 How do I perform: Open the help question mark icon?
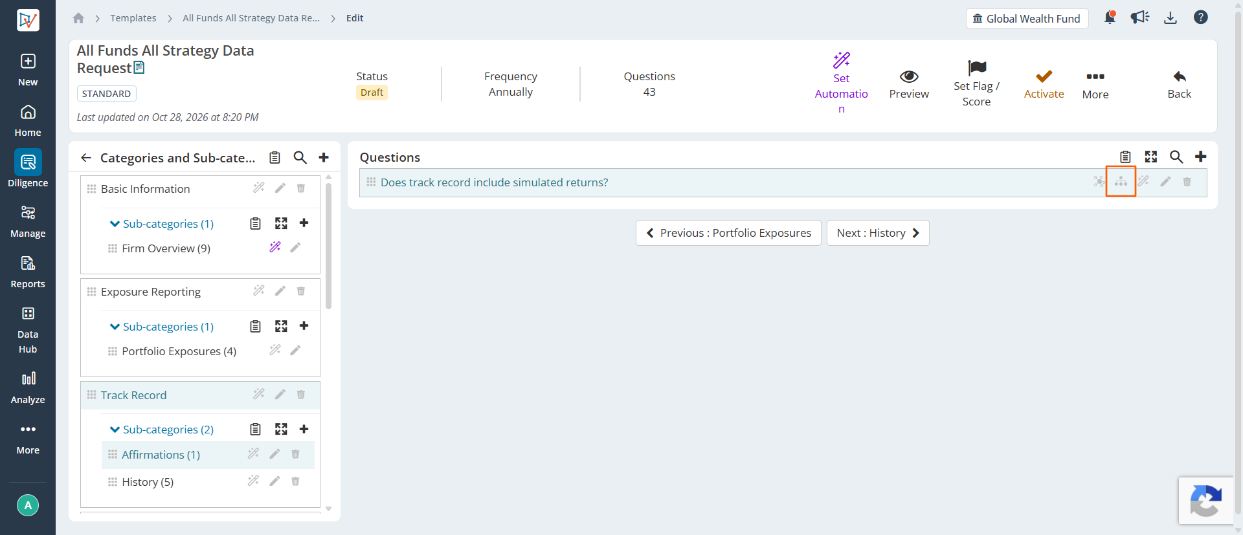pyautogui.click(x=1201, y=17)
